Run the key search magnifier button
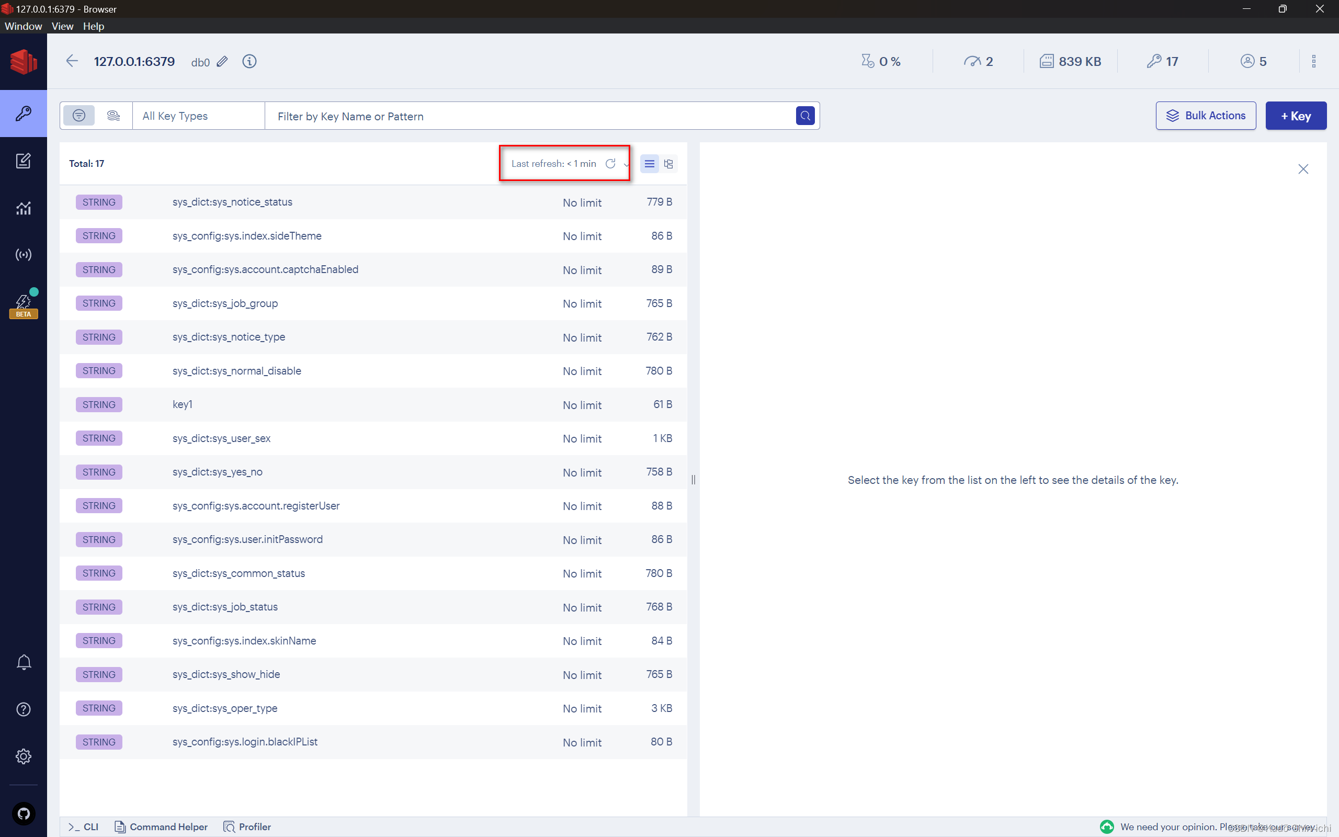 [805, 116]
